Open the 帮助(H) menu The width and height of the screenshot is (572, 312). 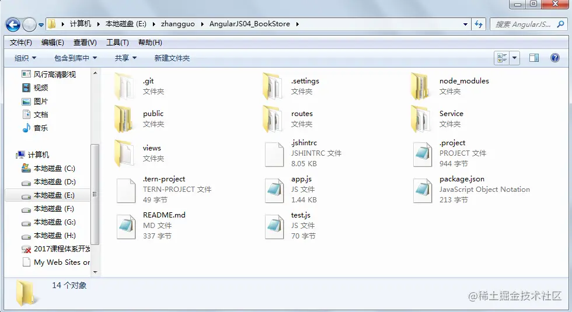point(150,43)
